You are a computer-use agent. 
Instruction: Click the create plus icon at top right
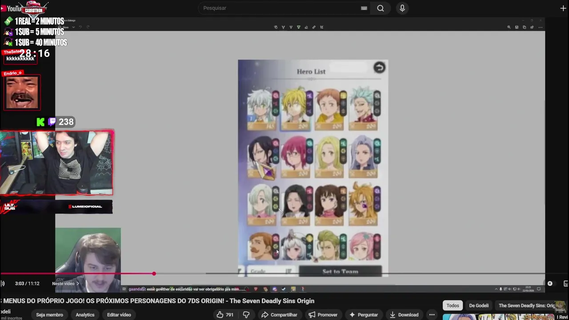[x=563, y=8]
